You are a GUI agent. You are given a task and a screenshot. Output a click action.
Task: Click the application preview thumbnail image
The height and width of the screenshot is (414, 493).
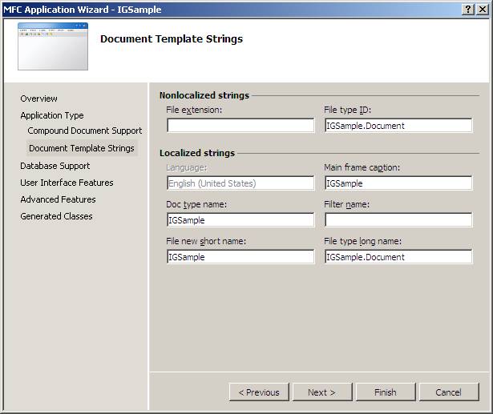[x=53, y=46]
